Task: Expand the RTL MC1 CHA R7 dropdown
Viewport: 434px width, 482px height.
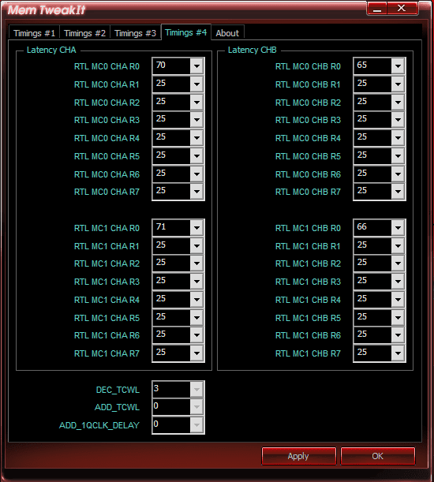Action: coord(196,353)
